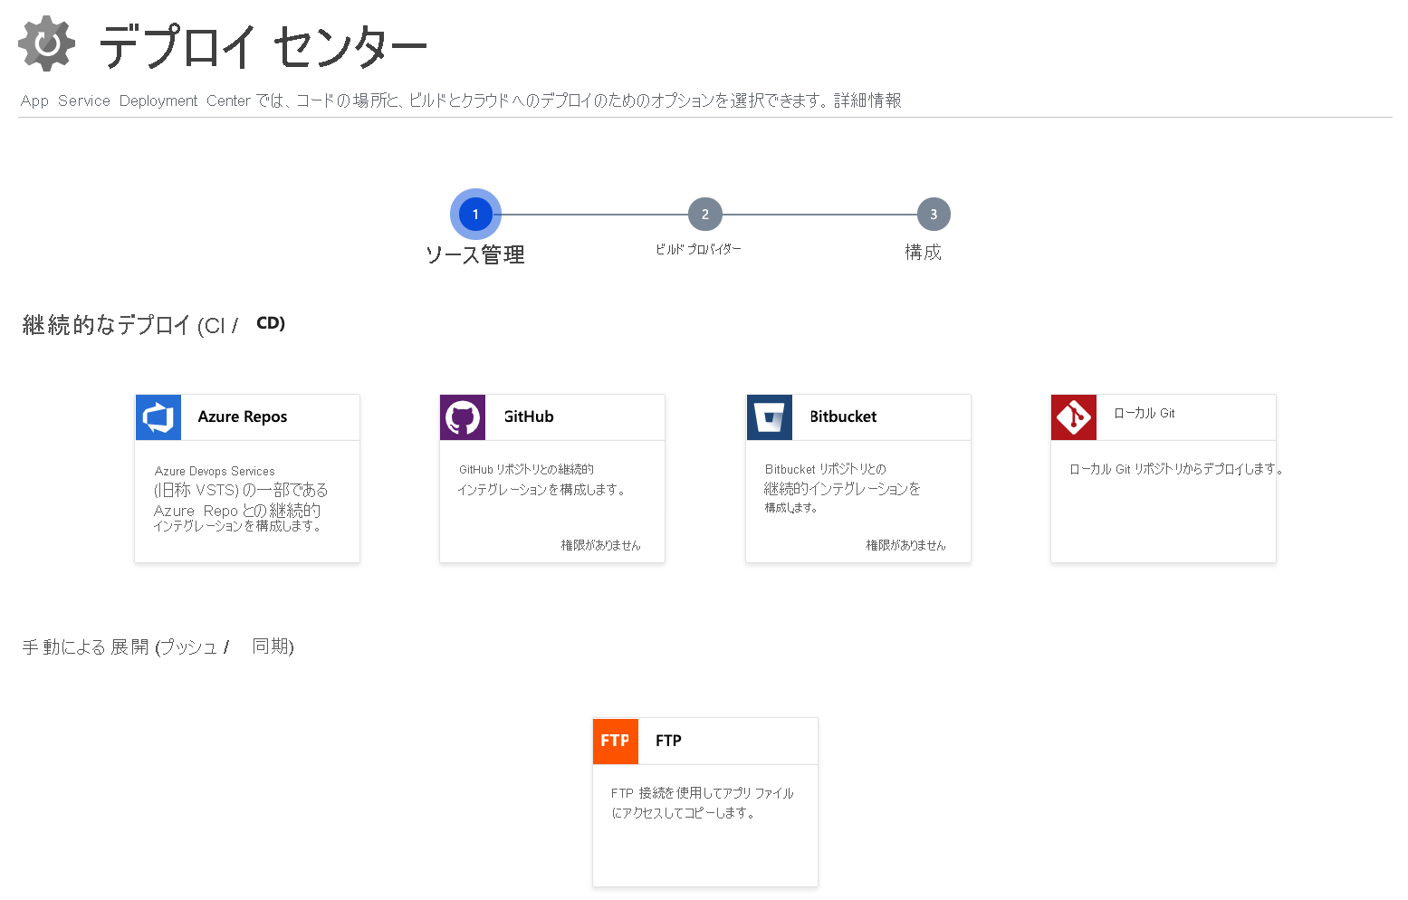Choose the Azure Repos card title
Viewport: 1408px width, 900px height.
[243, 416]
